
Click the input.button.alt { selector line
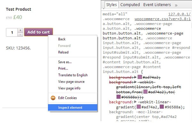[x=123, y=72]
